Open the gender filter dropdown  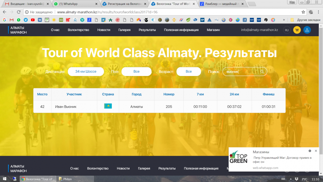point(136,71)
